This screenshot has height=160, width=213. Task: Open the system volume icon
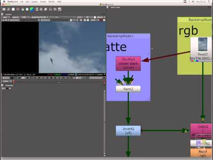pos(193,1)
